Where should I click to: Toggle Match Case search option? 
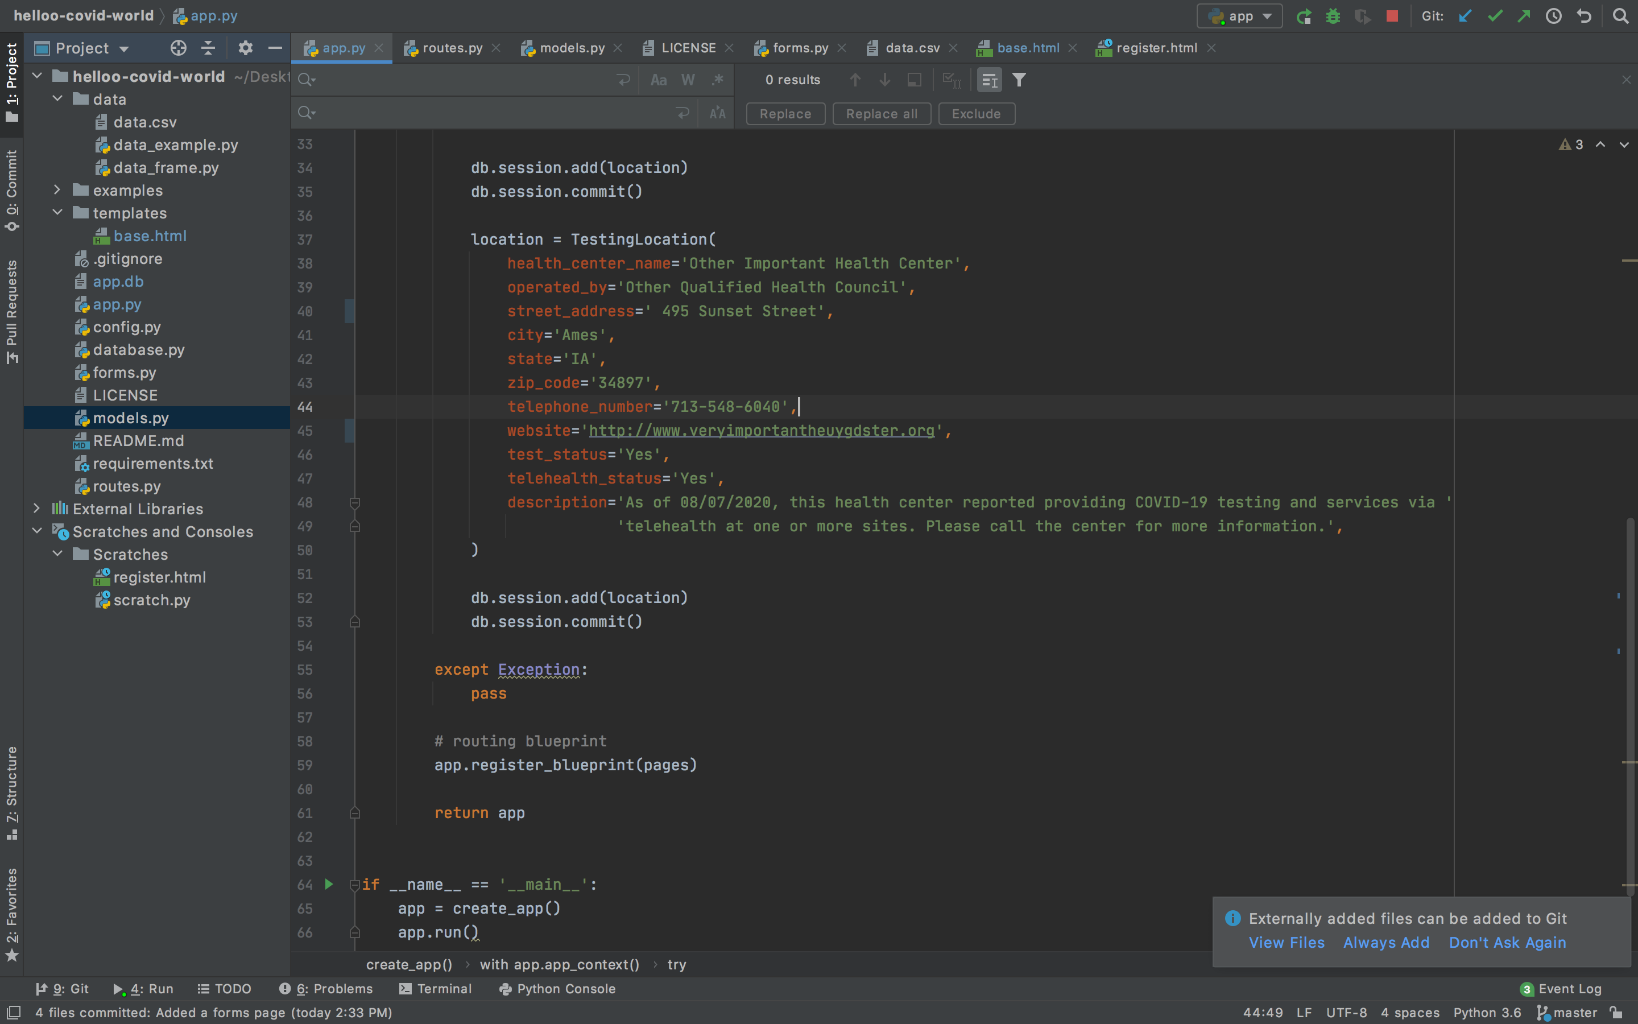coord(658,80)
